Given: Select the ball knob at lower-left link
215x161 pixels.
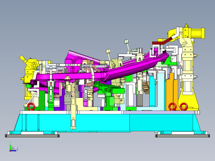Looking at the screenshot, I should coord(25,105).
